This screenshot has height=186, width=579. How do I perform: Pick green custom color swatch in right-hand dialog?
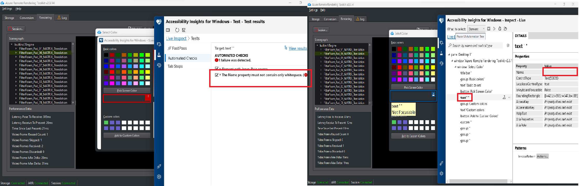(394, 122)
